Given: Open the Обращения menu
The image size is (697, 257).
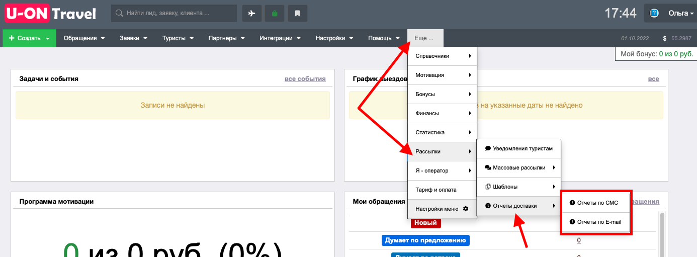Looking at the screenshot, I should pos(84,38).
